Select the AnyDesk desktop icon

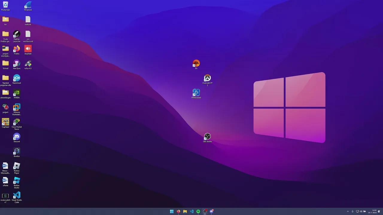pyautogui.click(x=28, y=50)
